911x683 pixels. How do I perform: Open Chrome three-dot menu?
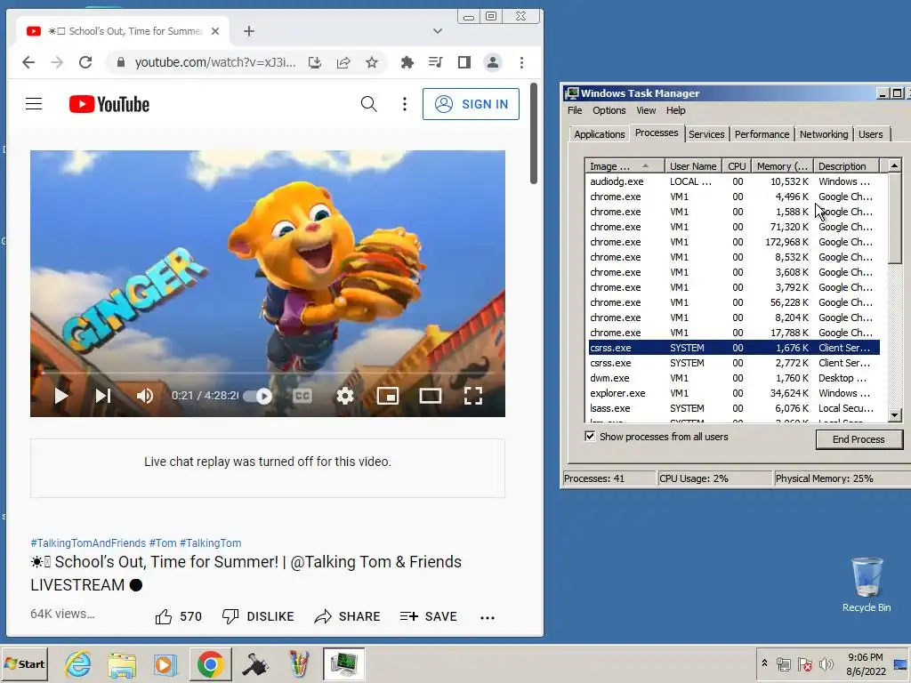pos(521,62)
